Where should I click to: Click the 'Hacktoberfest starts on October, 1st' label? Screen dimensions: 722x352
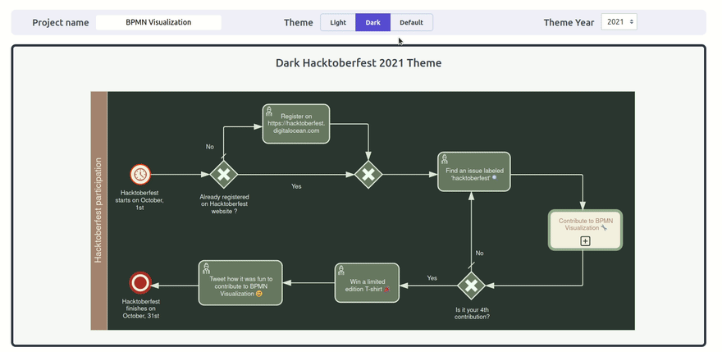click(140, 200)
